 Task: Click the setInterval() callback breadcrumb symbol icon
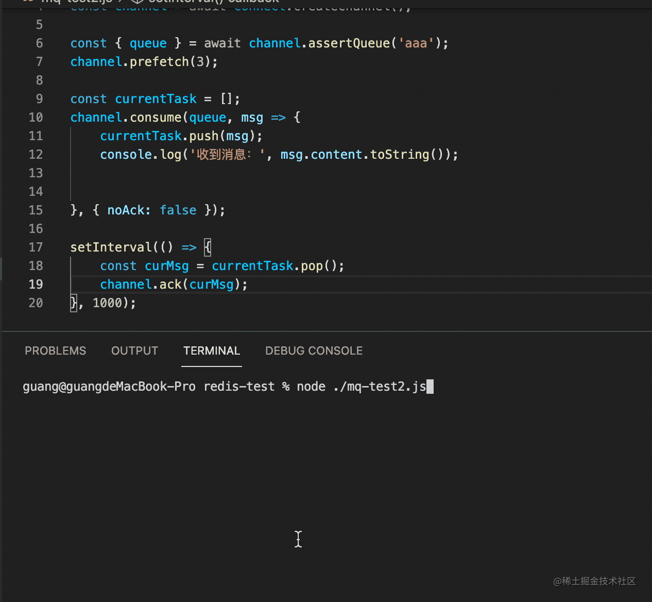[137, 2]
